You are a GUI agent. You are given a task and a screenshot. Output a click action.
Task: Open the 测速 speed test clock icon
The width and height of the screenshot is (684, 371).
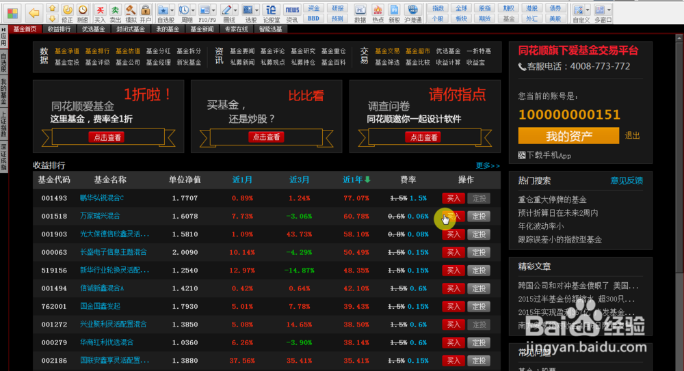click(83, 13)
